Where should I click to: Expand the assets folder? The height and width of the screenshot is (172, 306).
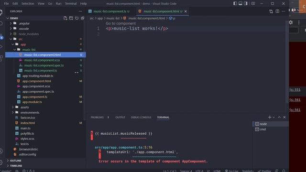point(13,107)
